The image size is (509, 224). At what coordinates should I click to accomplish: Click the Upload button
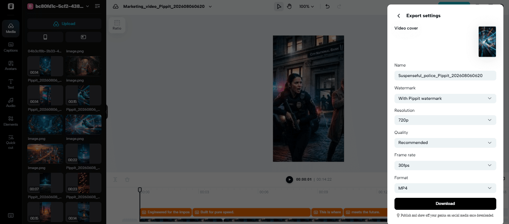64,24
